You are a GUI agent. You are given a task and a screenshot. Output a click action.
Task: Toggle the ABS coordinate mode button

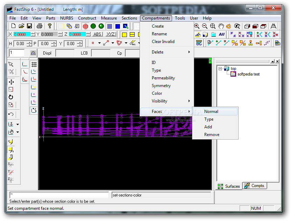click(98, 34)
